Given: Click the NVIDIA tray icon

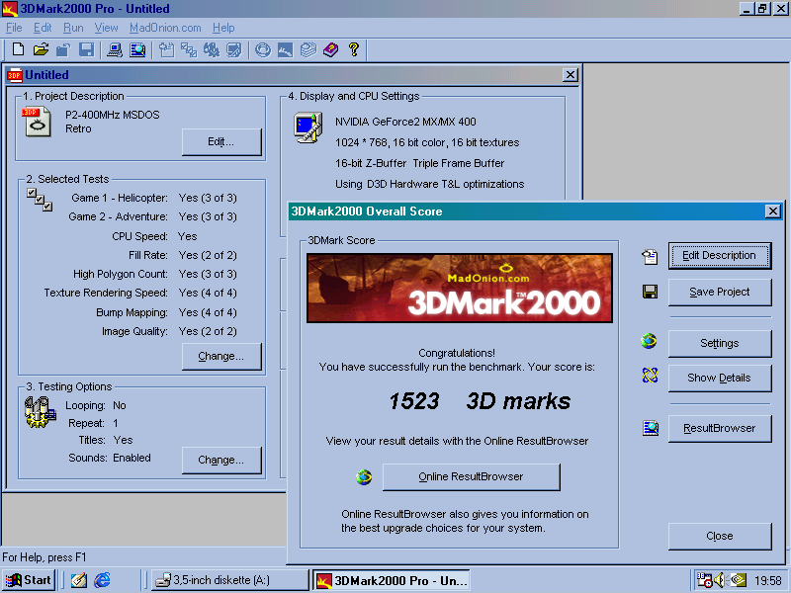Looking at the screenshot, I should click(x=738, y=580).
